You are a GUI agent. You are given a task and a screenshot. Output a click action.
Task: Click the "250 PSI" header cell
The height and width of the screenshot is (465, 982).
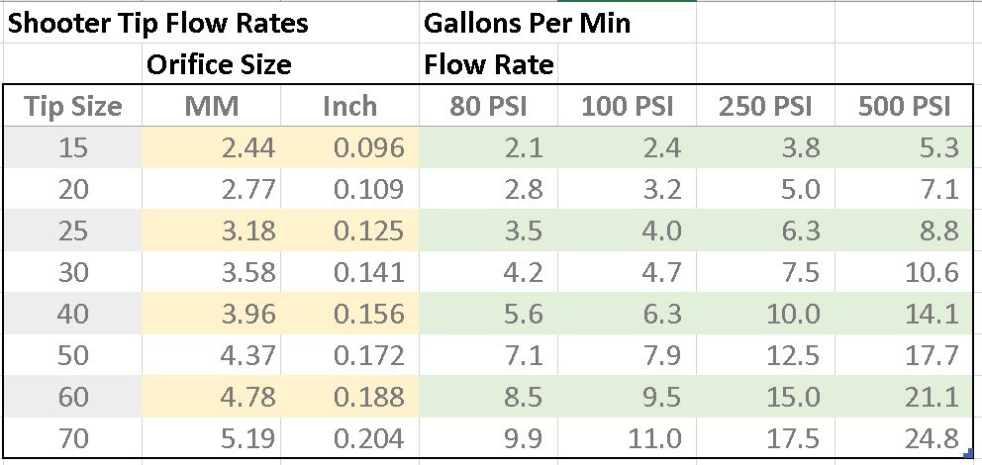click(x=765, y=107)
